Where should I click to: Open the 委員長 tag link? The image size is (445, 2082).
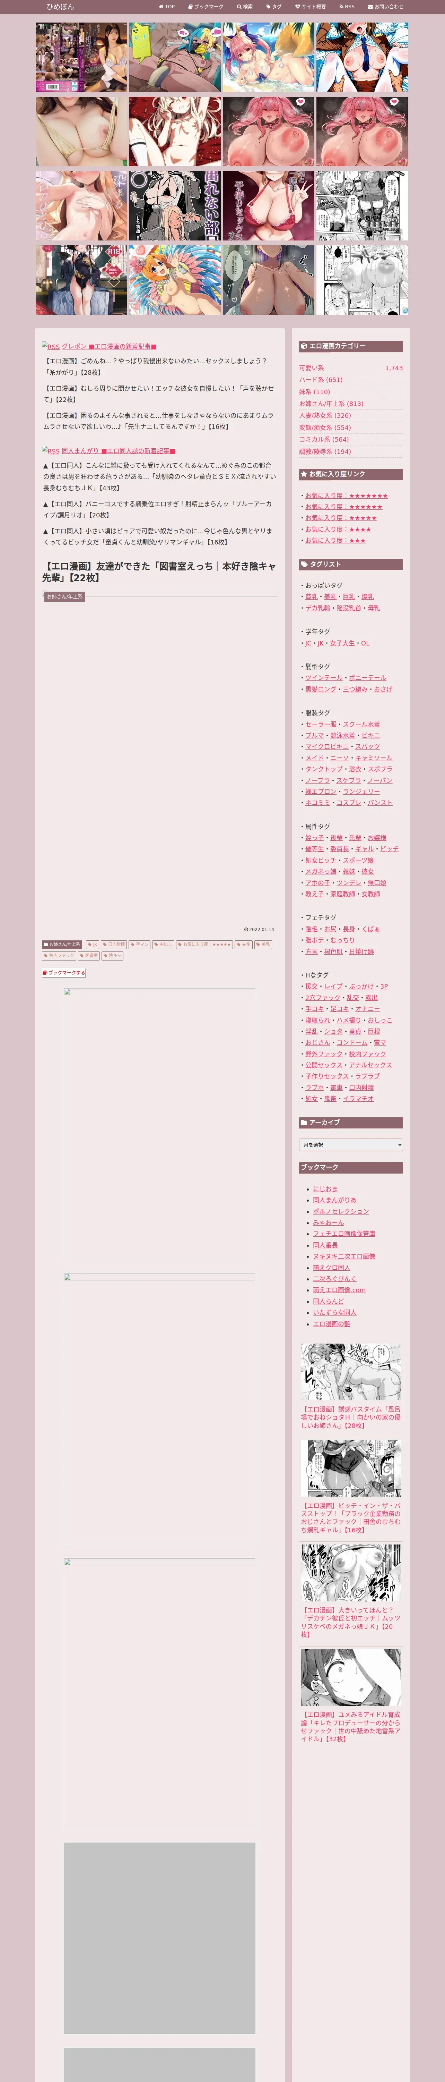pyautogui.click(x=339, y=849)
